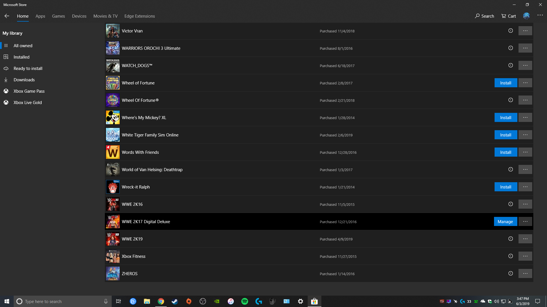Switch to the Edge Extensions tab
The image size is (547, 307).
tap(140, 16)
